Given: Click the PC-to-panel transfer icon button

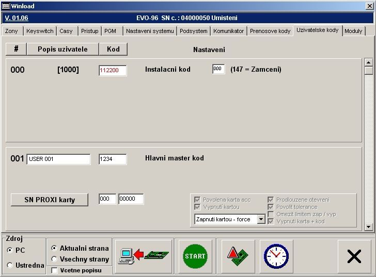Looking at the screenshot, I should click(143, 256).
